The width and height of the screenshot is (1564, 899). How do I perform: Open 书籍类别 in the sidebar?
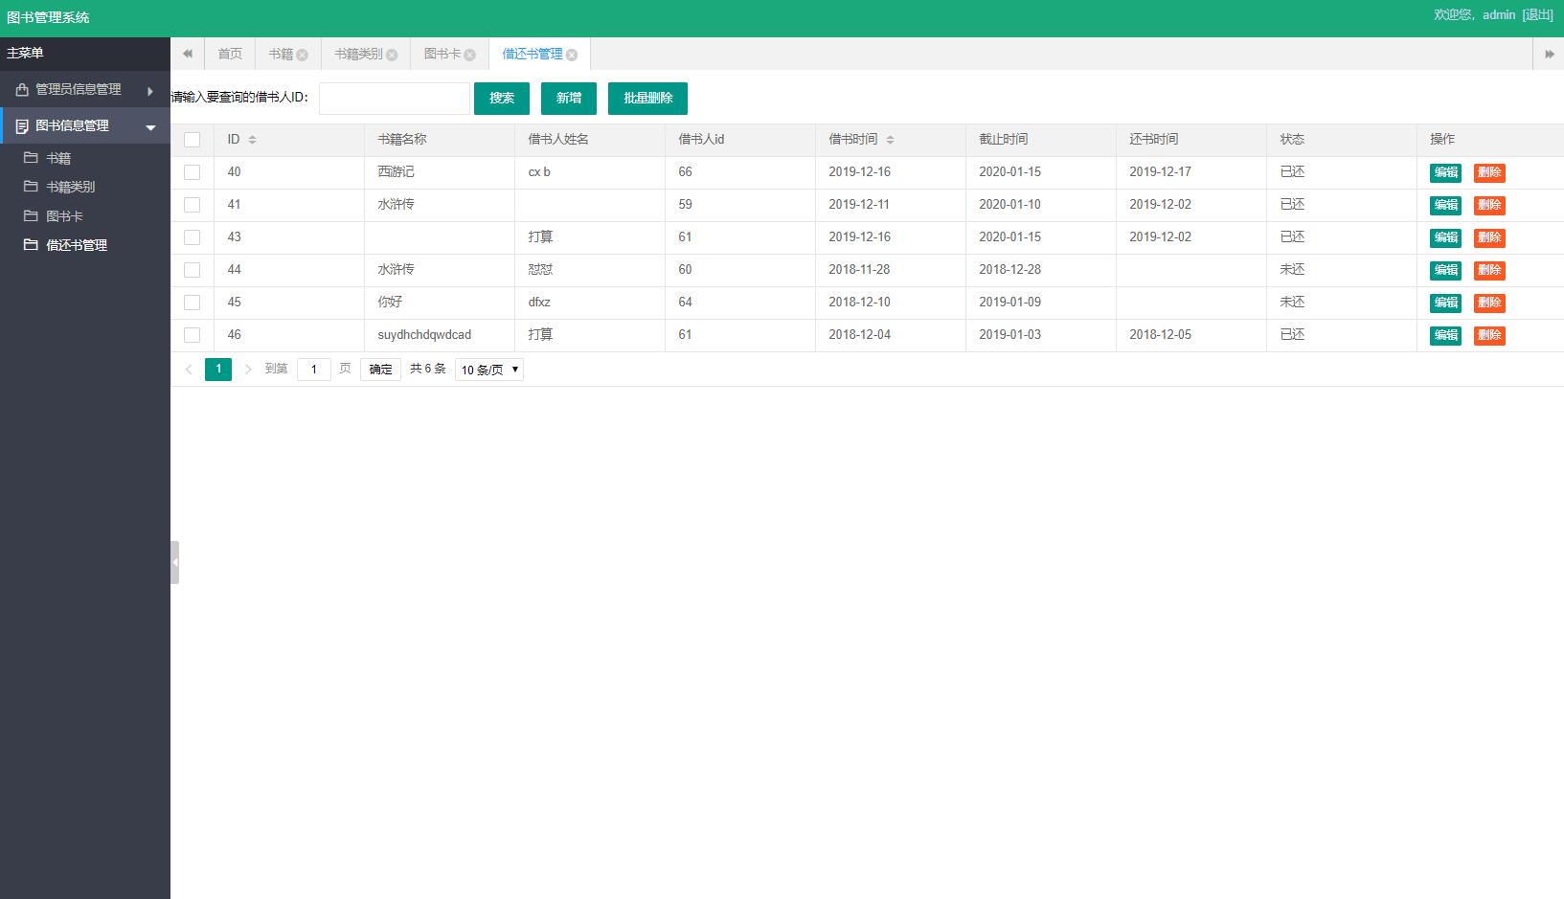coord(71,187)
